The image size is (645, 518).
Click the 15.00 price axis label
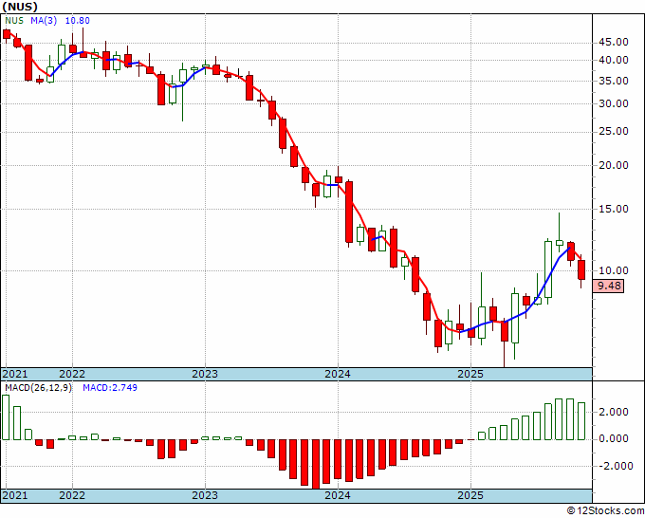(x=614, y=209)
